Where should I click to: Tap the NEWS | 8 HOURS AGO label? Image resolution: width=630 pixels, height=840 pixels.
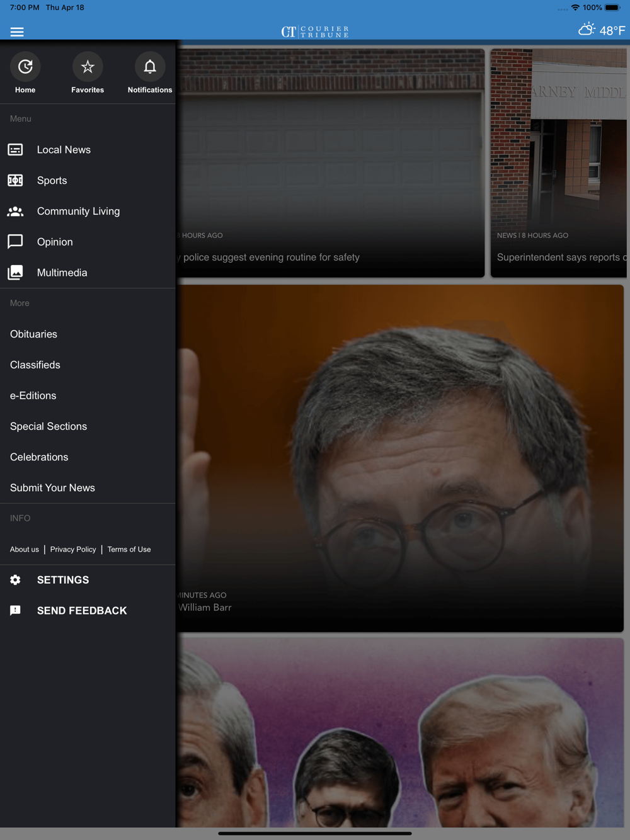(x=532, y=236)
